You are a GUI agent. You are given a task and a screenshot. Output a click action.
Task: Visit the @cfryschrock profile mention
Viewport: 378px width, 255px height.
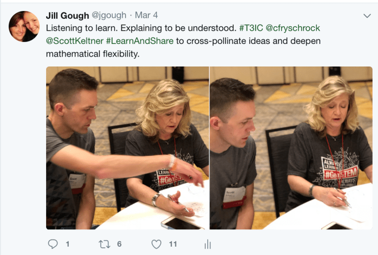coord(293,28)
